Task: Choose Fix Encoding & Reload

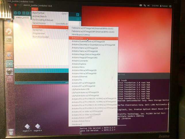Action: [50, 20]
